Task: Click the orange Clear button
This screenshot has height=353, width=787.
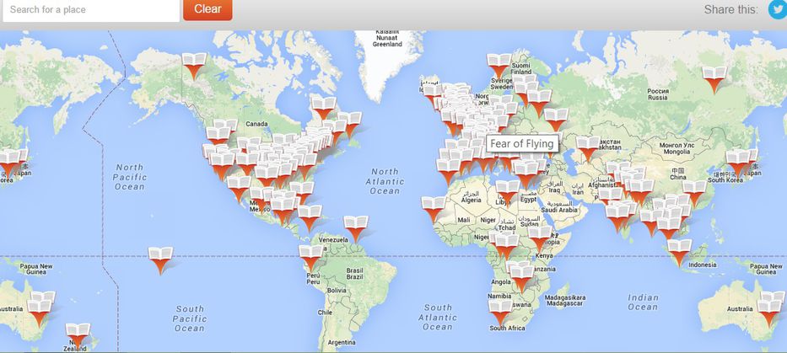Action: pyautogui.click(x=208, y=9)
